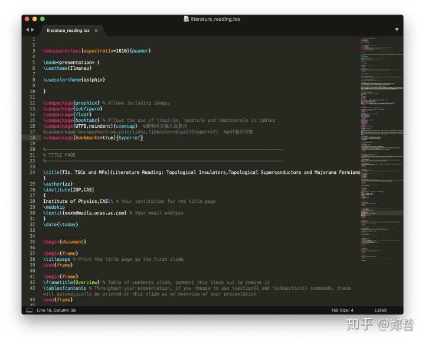Click Line 18, Column 38 status text

[56, 310]
